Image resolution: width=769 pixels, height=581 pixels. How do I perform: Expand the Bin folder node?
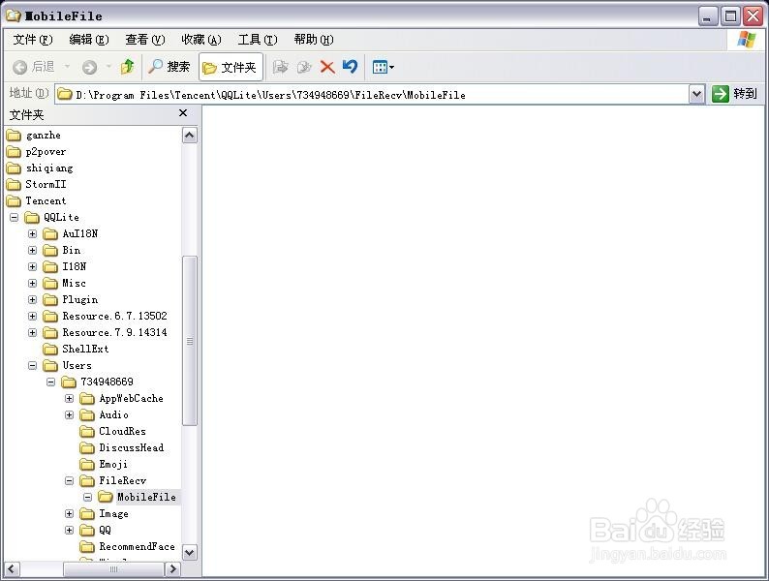pyautogui.click(x=32, y=250)
